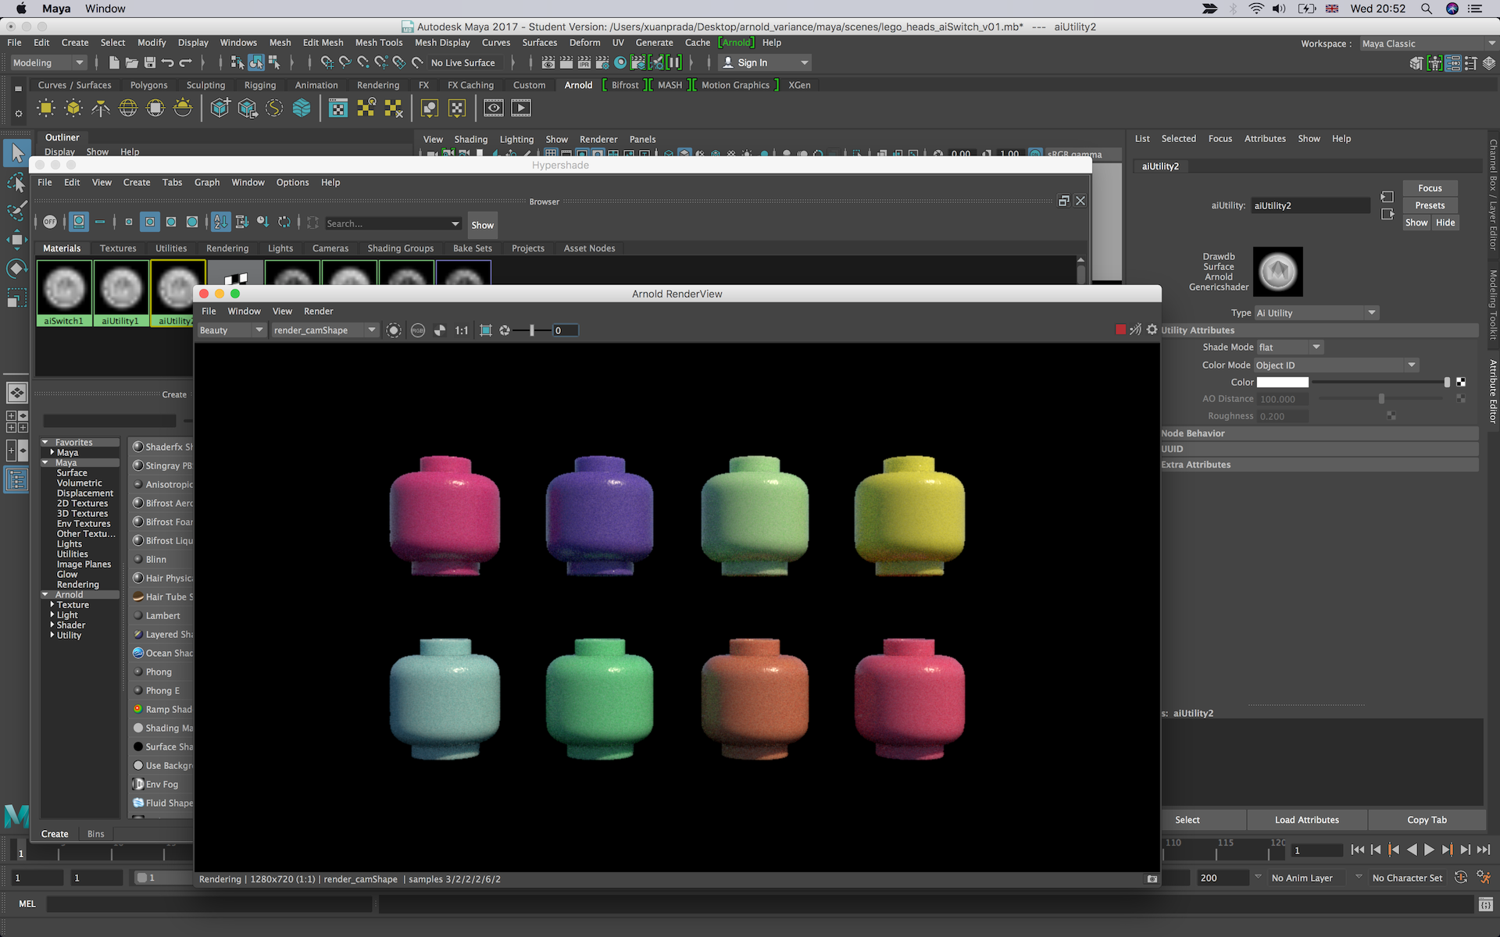Viewport: 1500px width, 937px height.
Task: Open the Type Ai Utility dropdown
Action: pyautogui.click(x=1316, y=313)
